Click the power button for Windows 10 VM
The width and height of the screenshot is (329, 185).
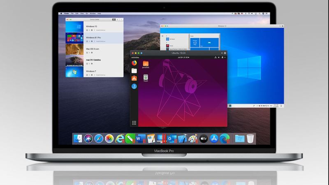click(87, 30)
